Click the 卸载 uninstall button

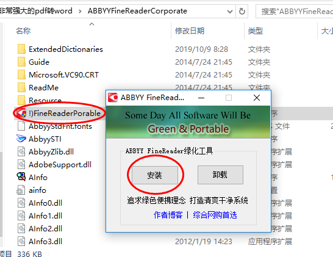pos(220,175)
